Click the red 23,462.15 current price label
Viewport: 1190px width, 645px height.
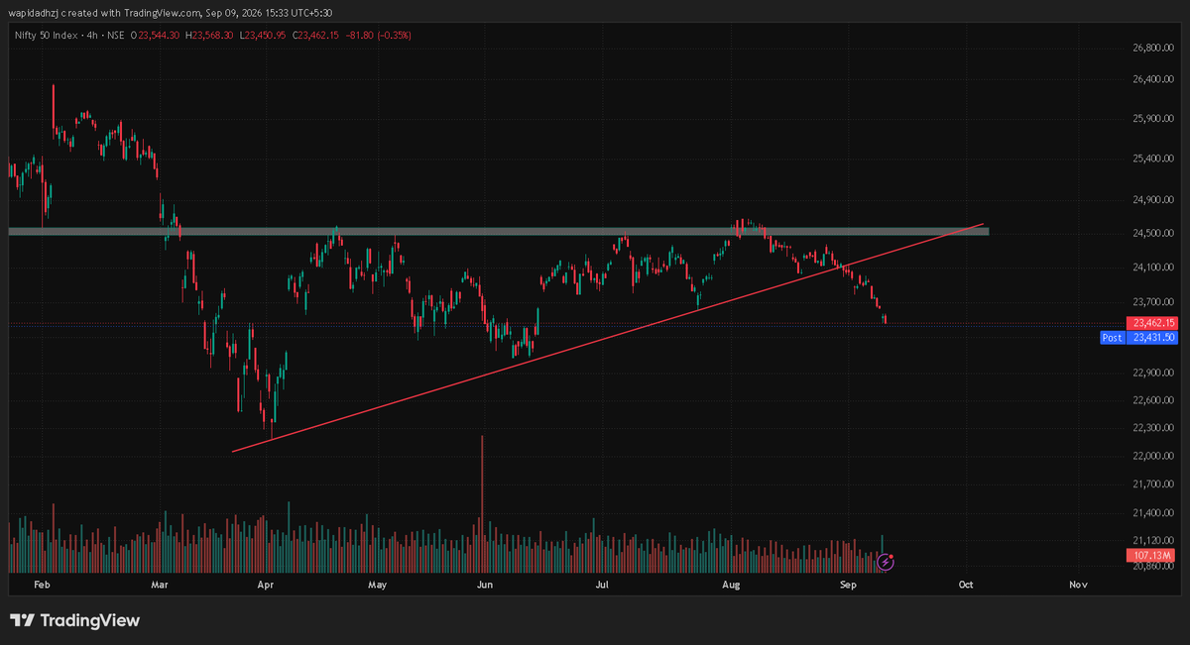(x=1151, y=323)
